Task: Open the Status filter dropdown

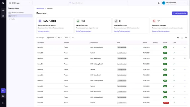Action: (x=67, y=38)
